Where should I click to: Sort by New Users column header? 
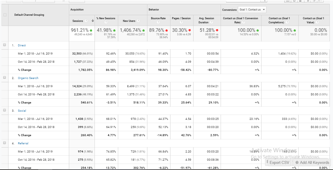coord(129,21)
